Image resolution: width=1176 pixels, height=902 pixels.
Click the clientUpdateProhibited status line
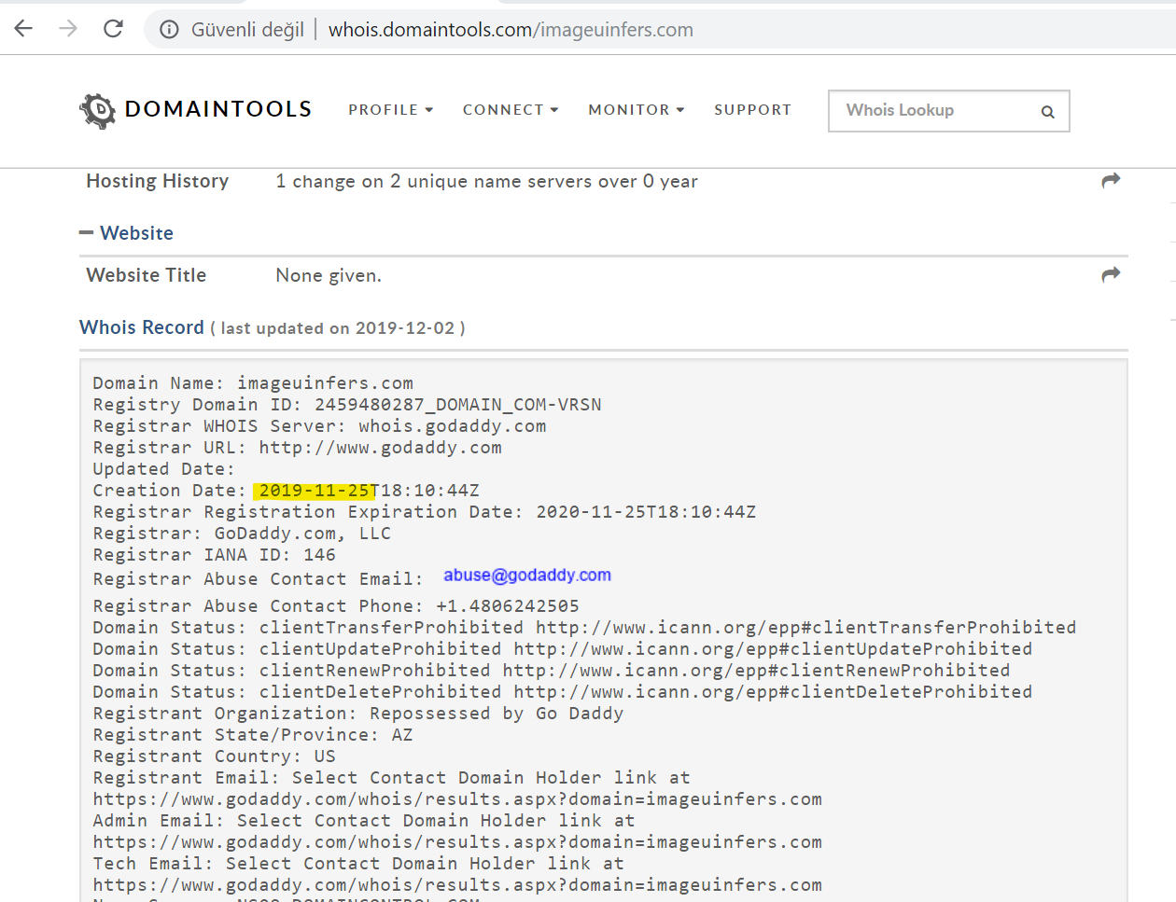563,649
